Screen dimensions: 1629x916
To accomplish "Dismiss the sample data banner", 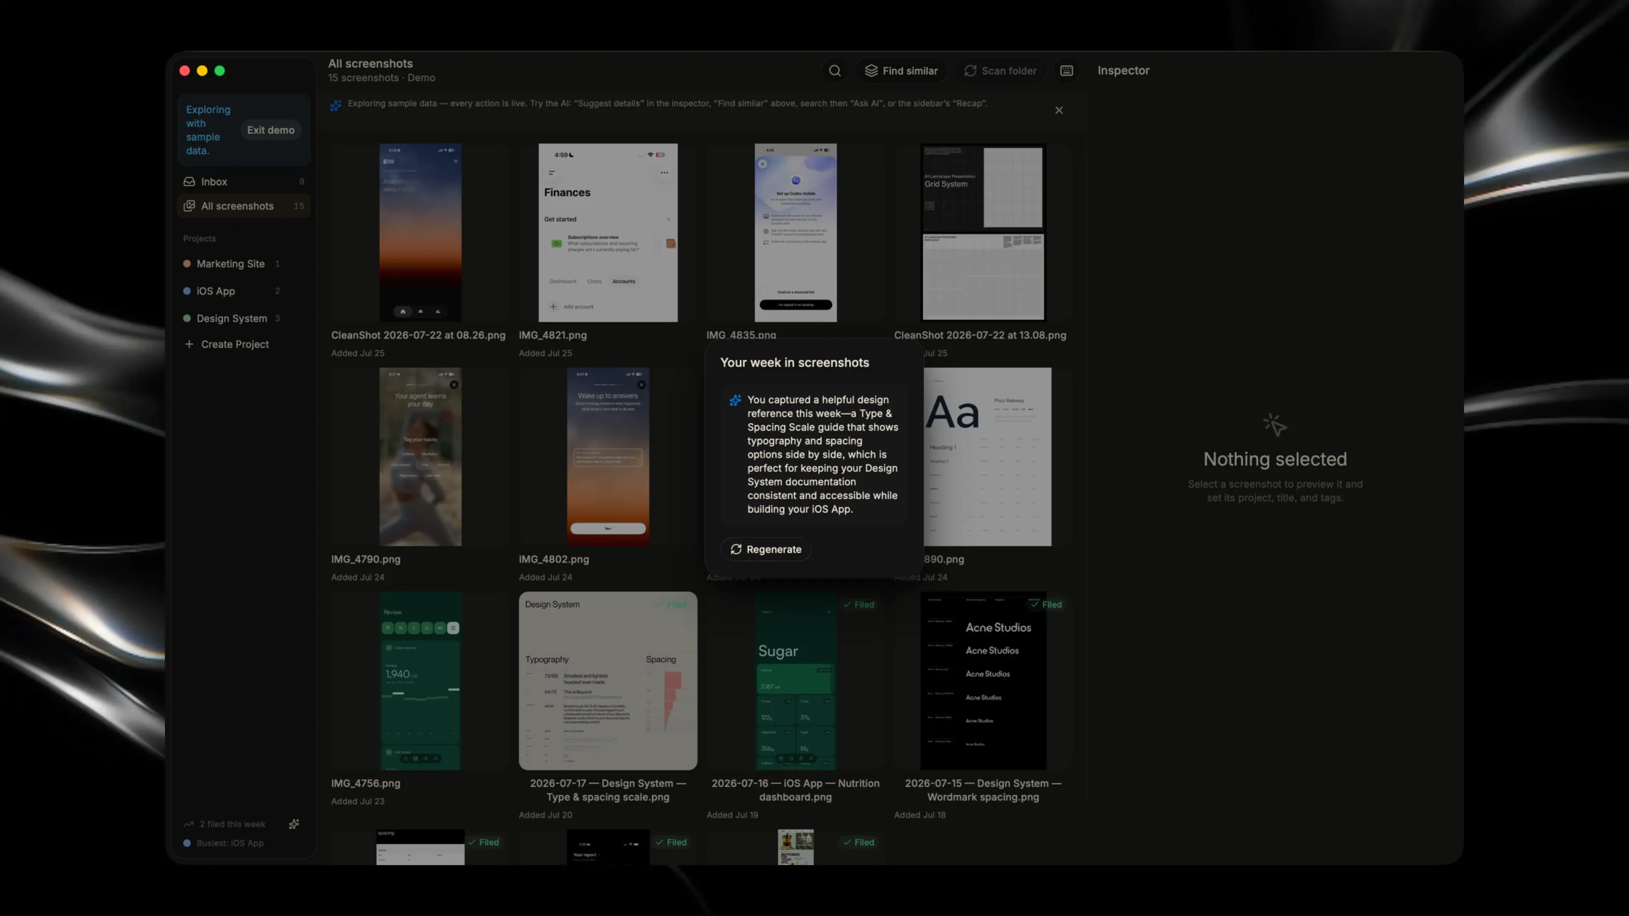I will tap(1059, 110).
